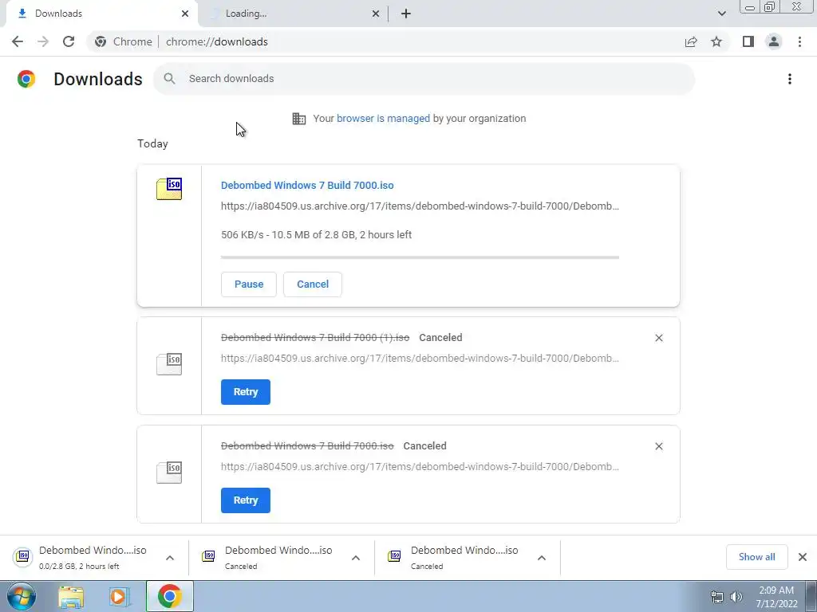
Task: Open the volume speaker tray icon
Action: click(736, 597)
